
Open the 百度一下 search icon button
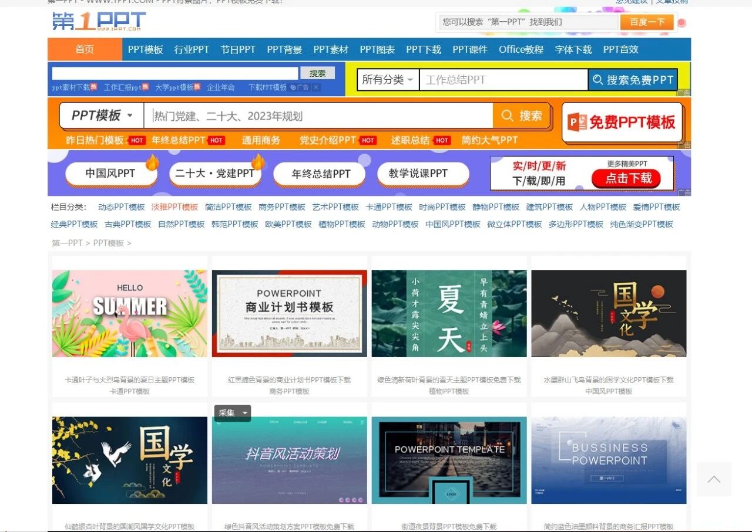646,22
